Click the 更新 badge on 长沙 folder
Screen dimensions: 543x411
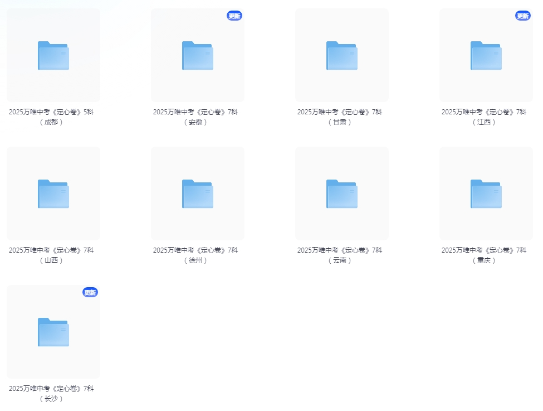90,292
